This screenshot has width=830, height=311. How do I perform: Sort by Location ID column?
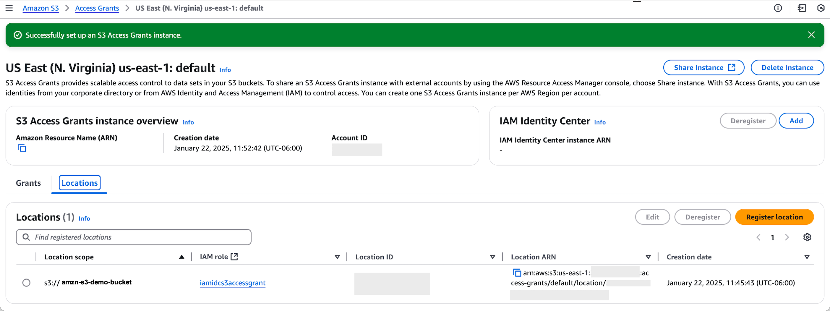(x=492, y=257)
